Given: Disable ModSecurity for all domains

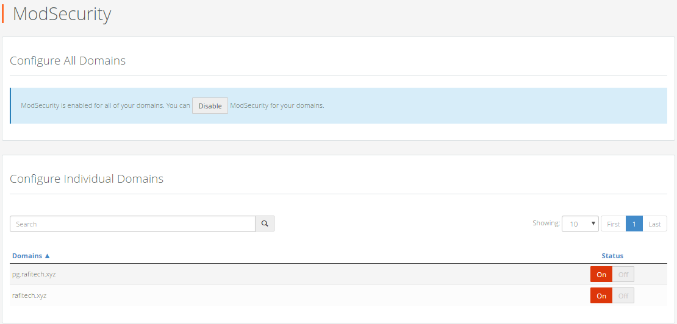Looking at the screenshot, I should [x=210, y=105].
